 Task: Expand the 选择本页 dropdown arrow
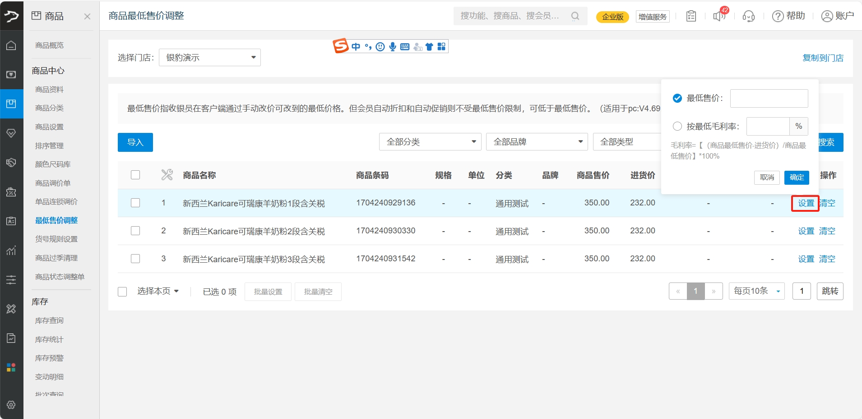pos(176,291)
